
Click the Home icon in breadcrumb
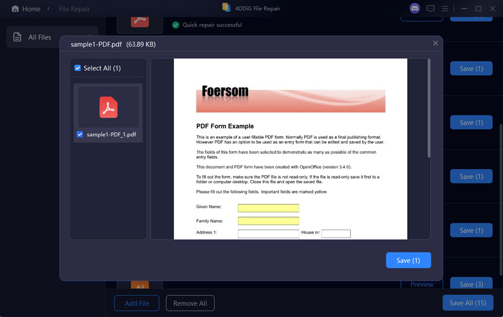pyautogui.click(x=15, y=9)
